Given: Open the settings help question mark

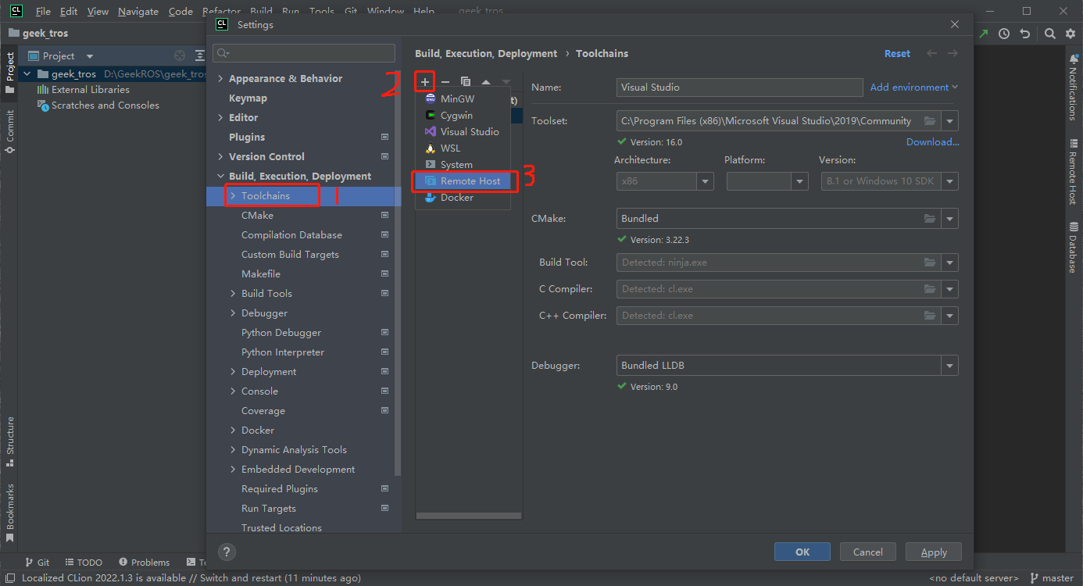Looking at the screenshot, I should pyautogui.click(x=226, y=552).
